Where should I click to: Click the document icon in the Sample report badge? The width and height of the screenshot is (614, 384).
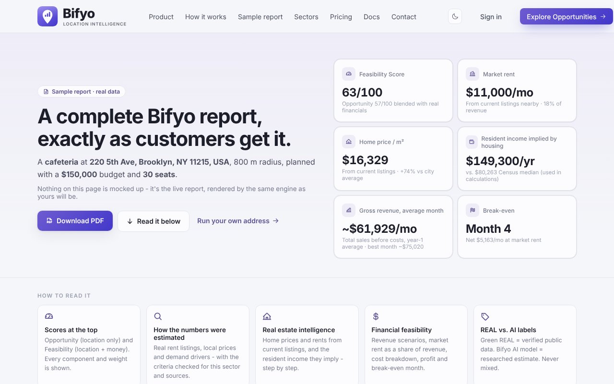pyautogui.click(x=46, y=92)
